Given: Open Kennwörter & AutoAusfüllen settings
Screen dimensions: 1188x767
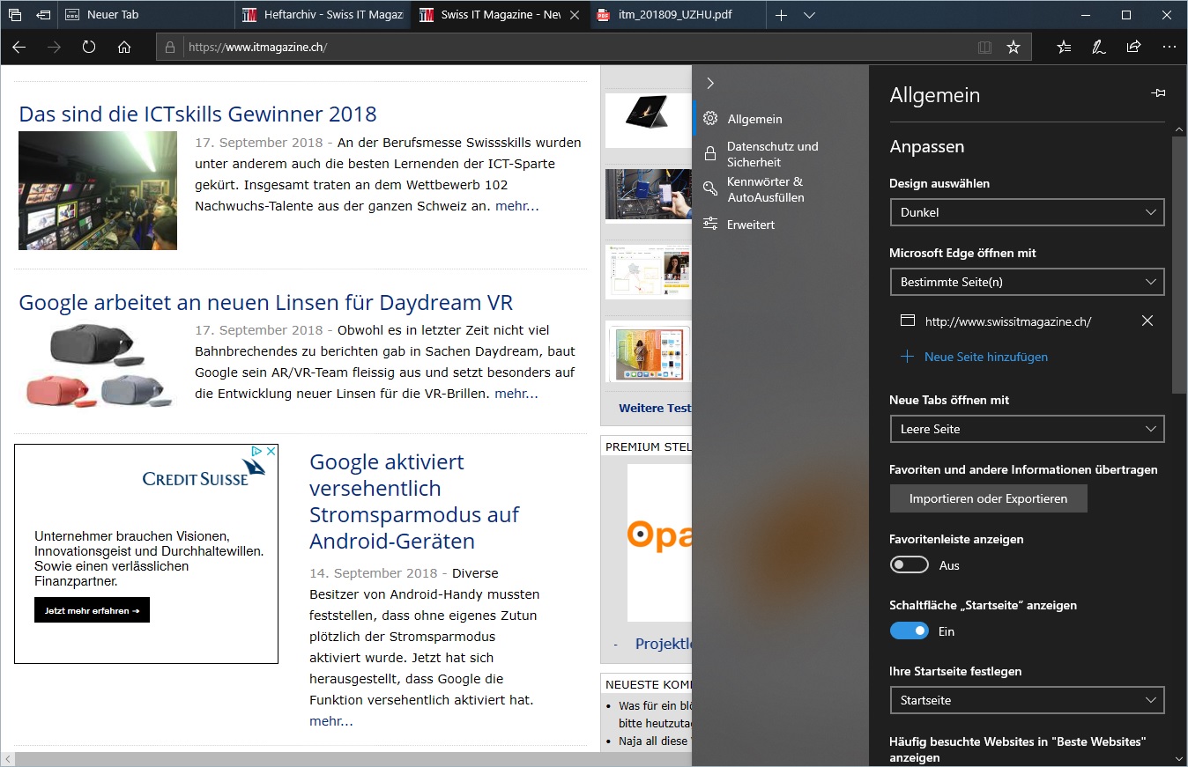Looking at the screenshot, I should click(780, 189).
